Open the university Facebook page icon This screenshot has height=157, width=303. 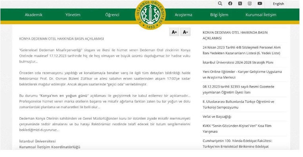(230, 4)
